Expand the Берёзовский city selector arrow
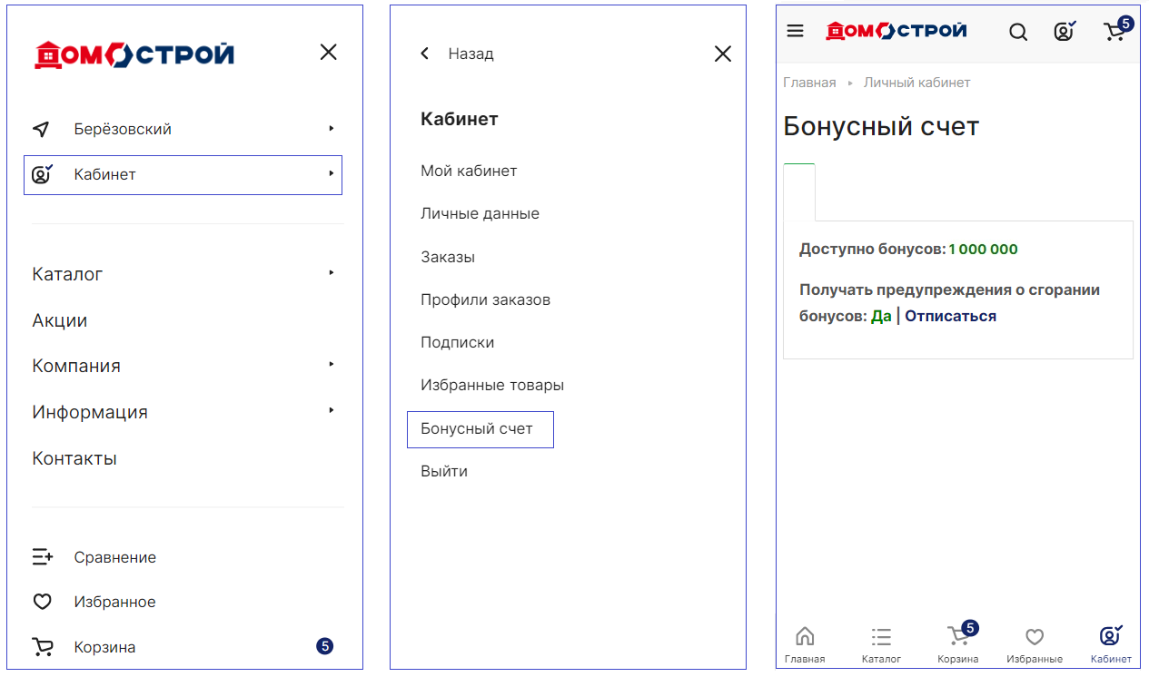 [332, 129]
